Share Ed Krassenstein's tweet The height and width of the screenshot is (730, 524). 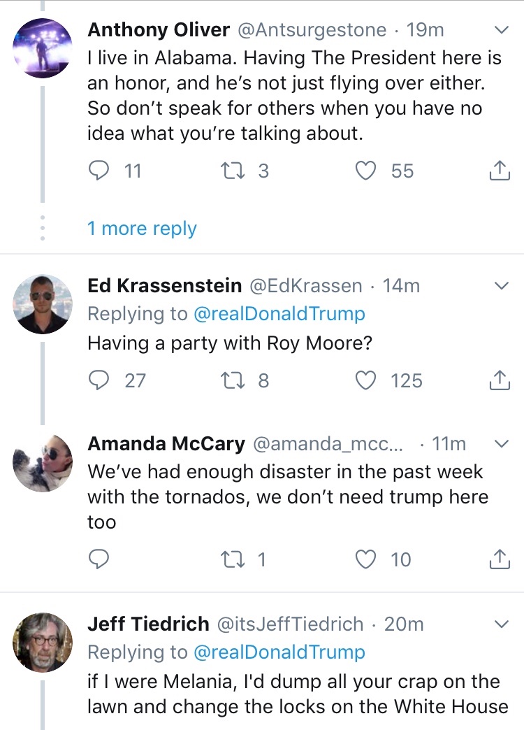pyautogui.click(x=498, y=380)
